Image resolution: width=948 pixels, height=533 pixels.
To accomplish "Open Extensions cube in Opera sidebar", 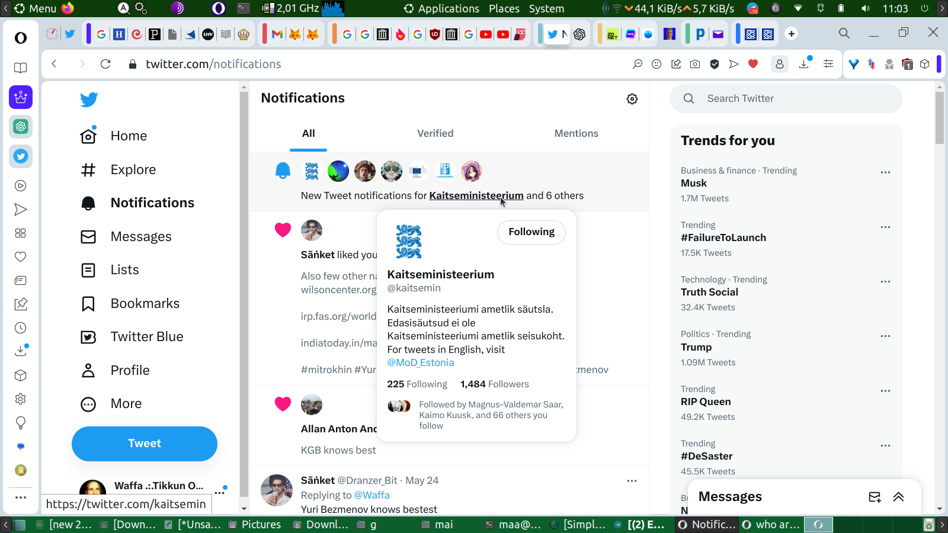I will [x=21, y=375].
